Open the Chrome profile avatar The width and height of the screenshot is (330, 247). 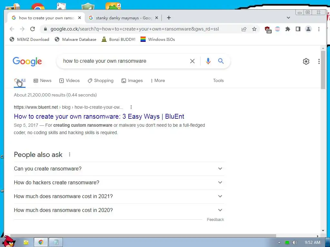[308, 29]
